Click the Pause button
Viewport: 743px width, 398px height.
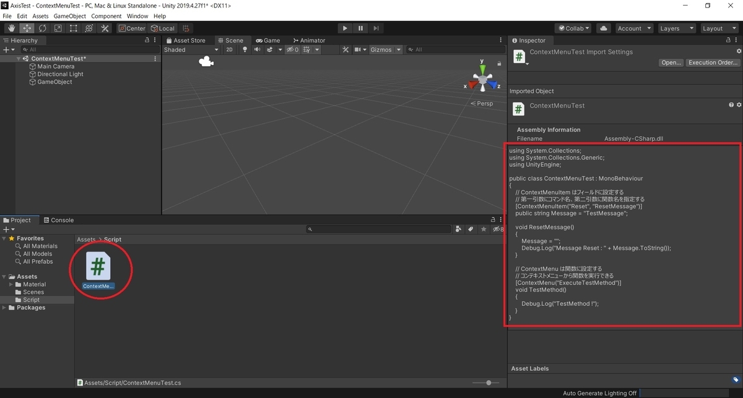(x=360, y=28)
